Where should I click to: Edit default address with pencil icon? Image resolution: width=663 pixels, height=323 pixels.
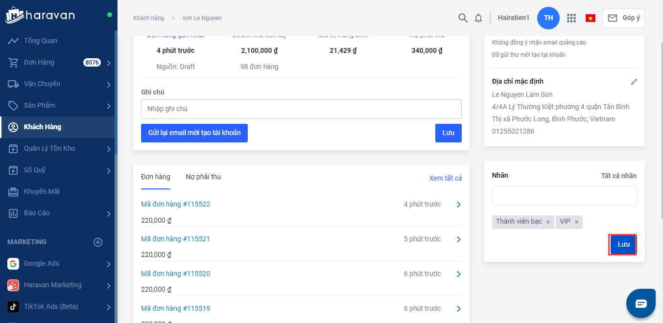pyautogui.click(x=634, y=82)
